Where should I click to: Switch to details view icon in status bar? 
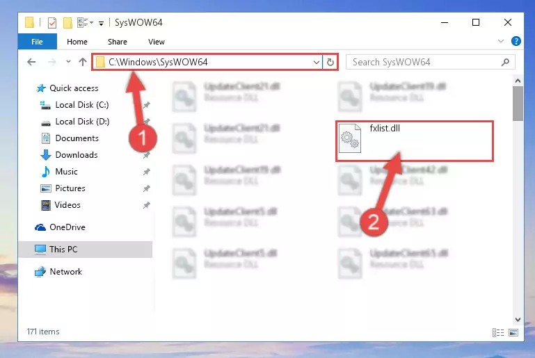tap(498, 332)
